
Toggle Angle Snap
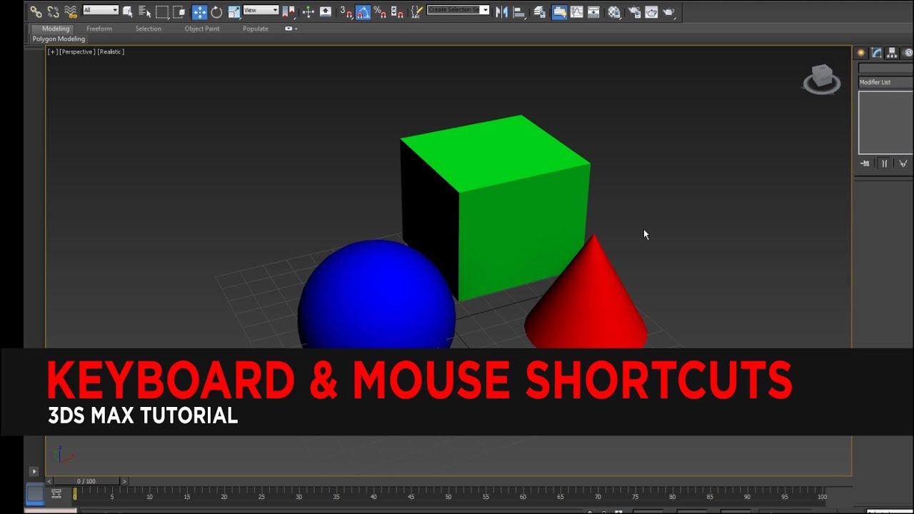pyautogui.click(x=363, y=11)
